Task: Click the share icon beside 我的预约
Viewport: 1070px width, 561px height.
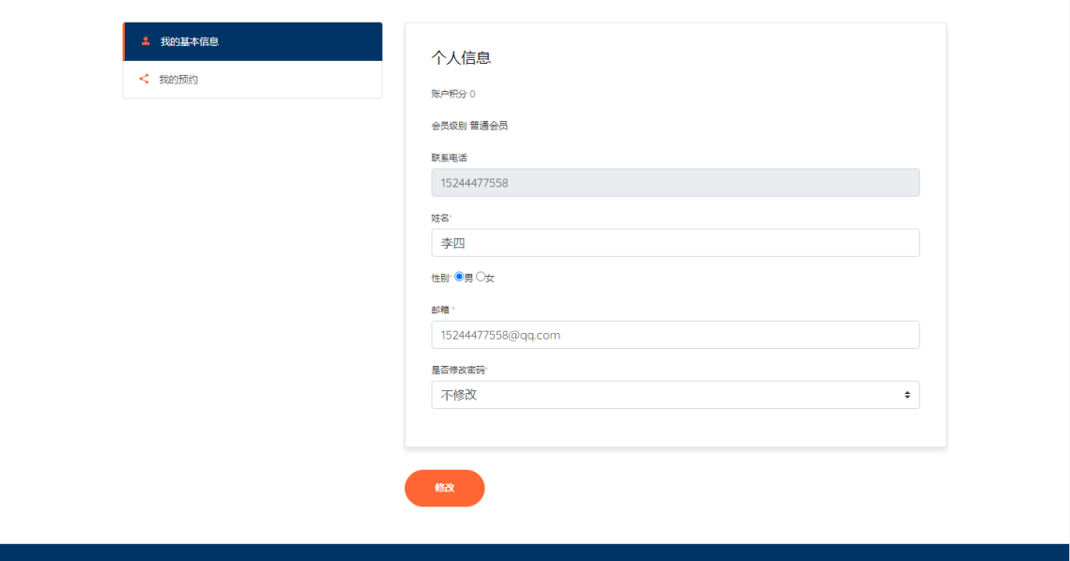Action: pos(144,80)
